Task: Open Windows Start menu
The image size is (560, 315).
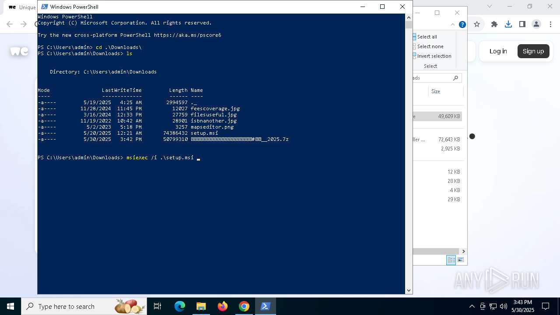Action: (x=10, y=306)
